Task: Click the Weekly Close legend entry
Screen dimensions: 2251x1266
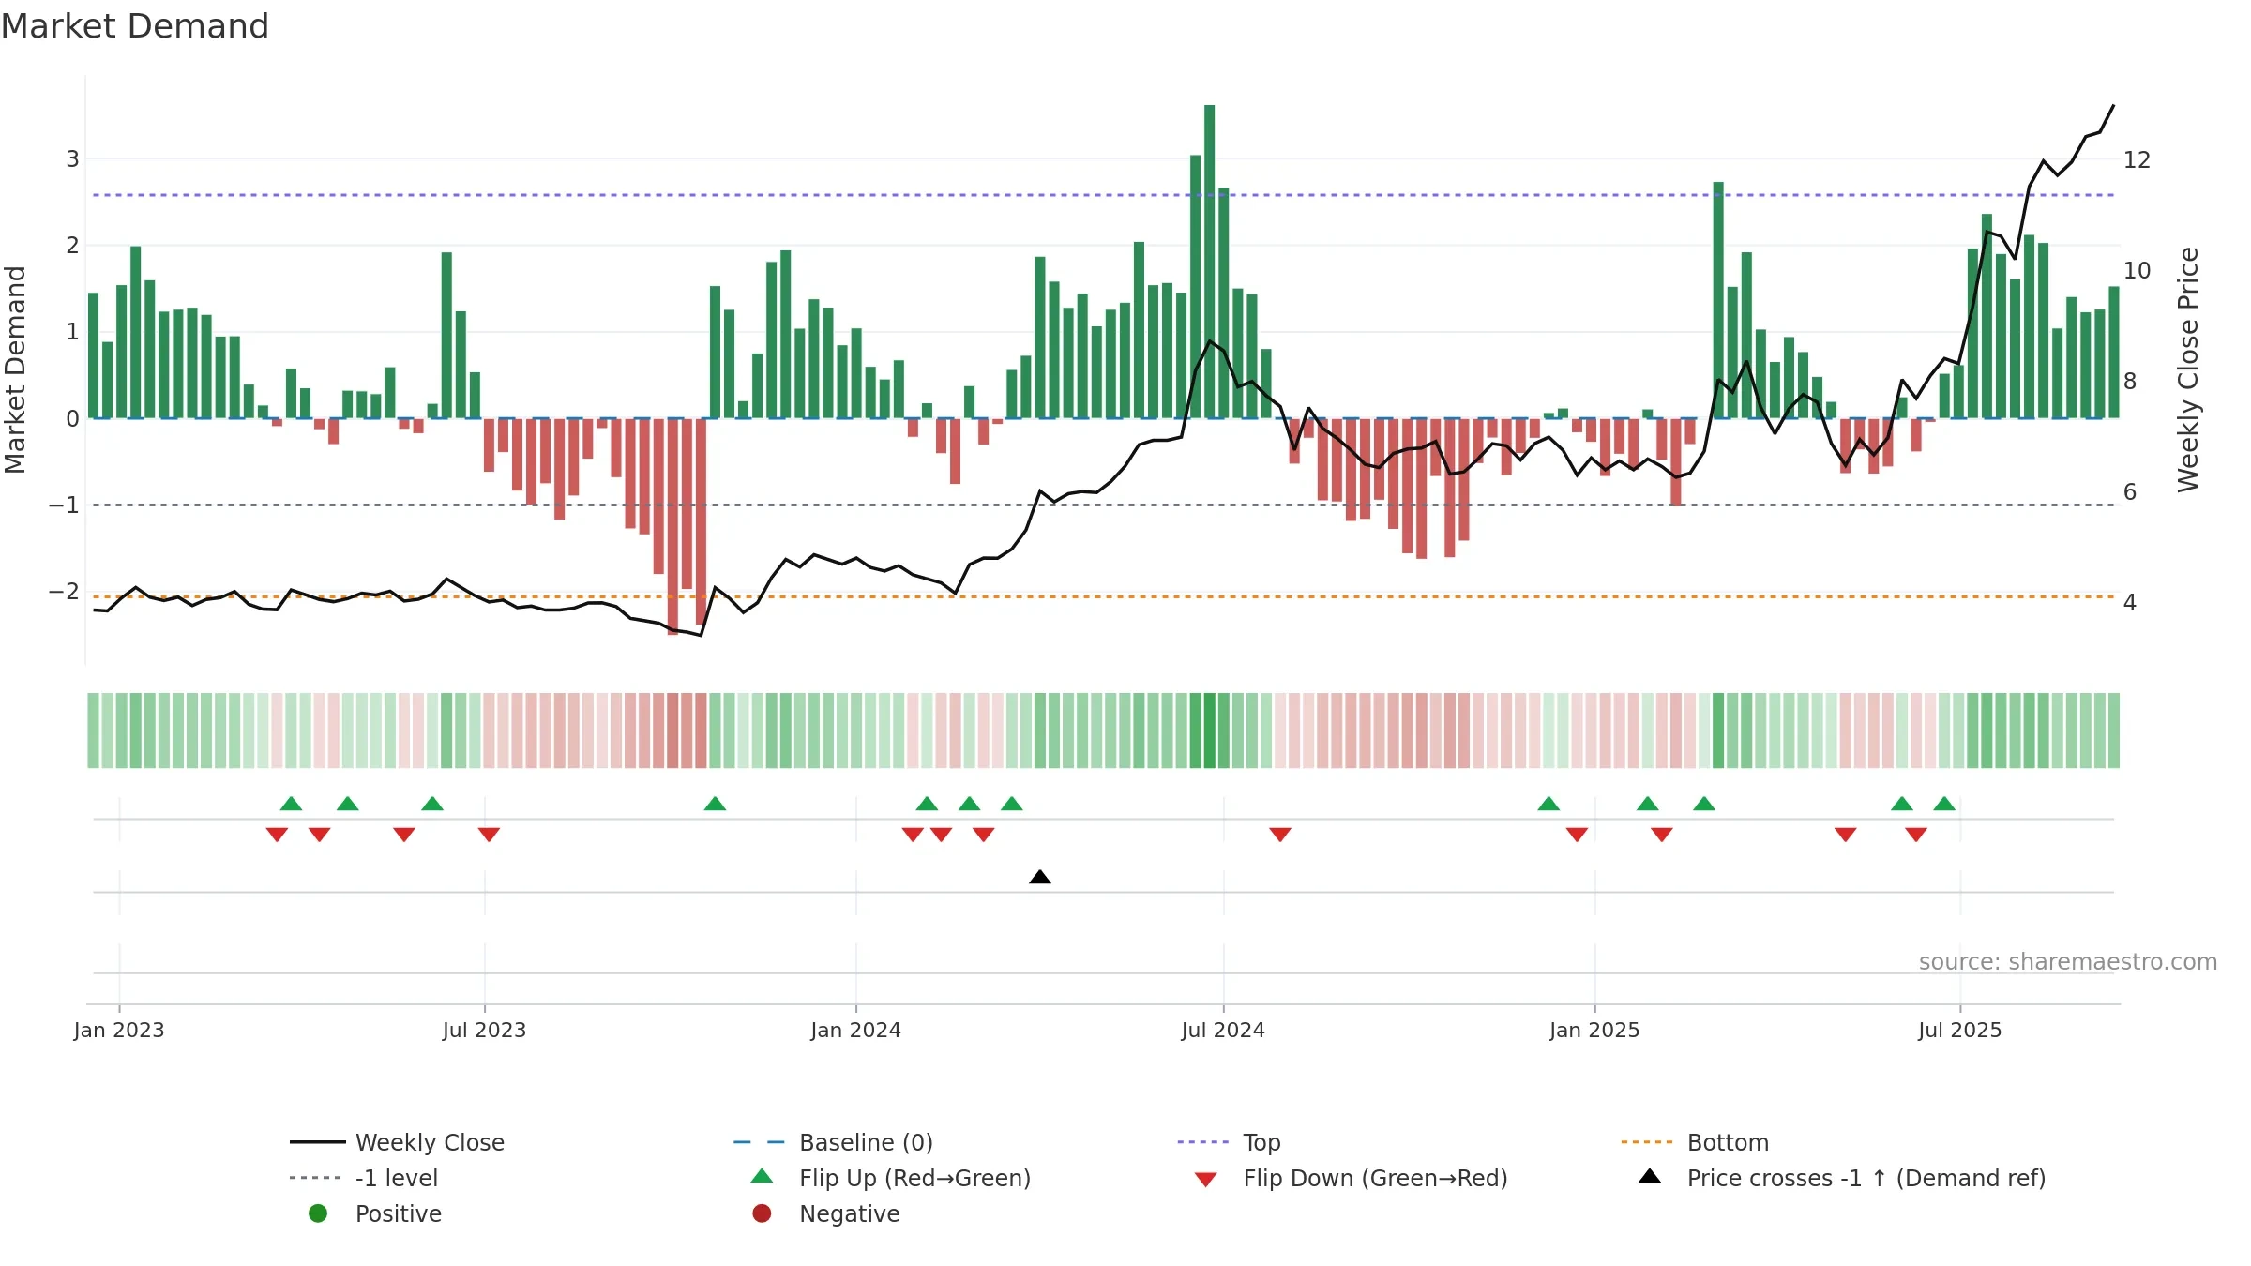Action: [397, 1142]
